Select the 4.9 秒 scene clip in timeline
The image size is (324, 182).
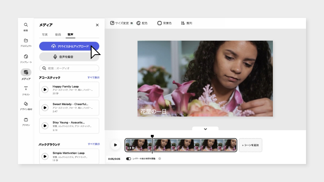(181, 145)
